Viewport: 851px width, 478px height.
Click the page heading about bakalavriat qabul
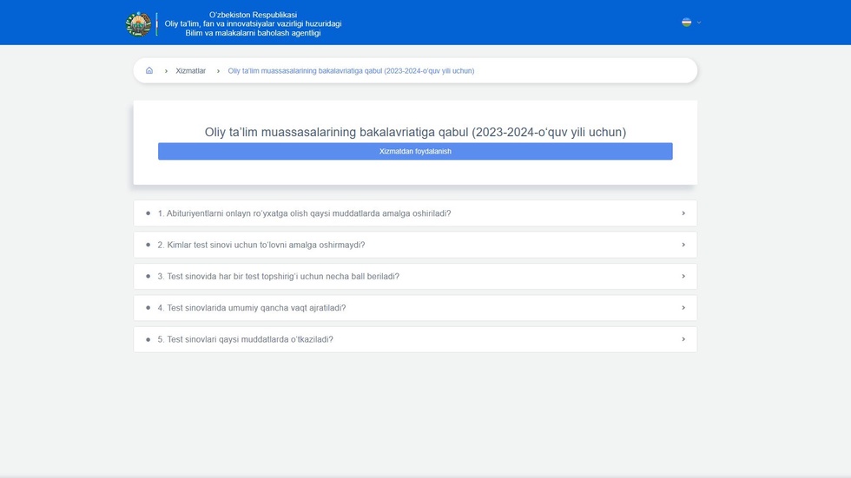[415, 132]
